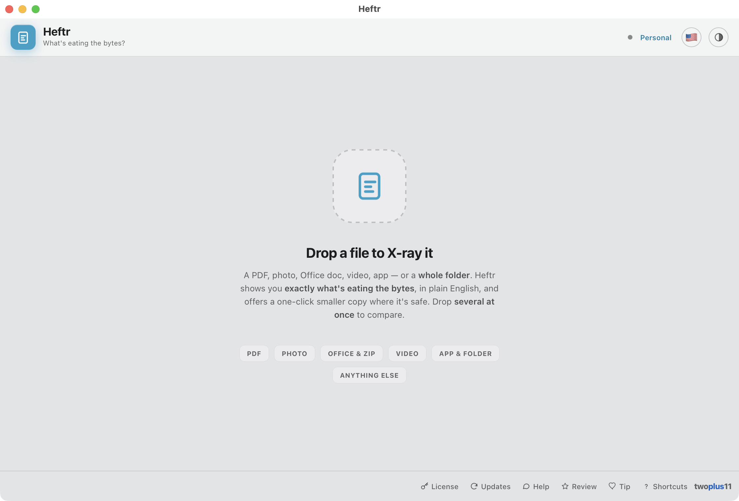Click the 'Drop a file to X-ray it' heading
Image resolution: width=739 pixels, height=501 pixels.
(x=369, y=253)
